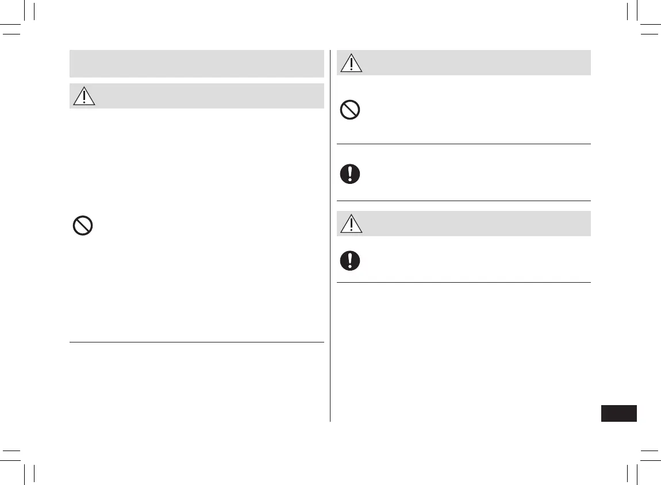The height and width of the screenshot is (485, 661).
Task: Click the warning triangle in the top-right banner
Action: (x=351, y=63)
